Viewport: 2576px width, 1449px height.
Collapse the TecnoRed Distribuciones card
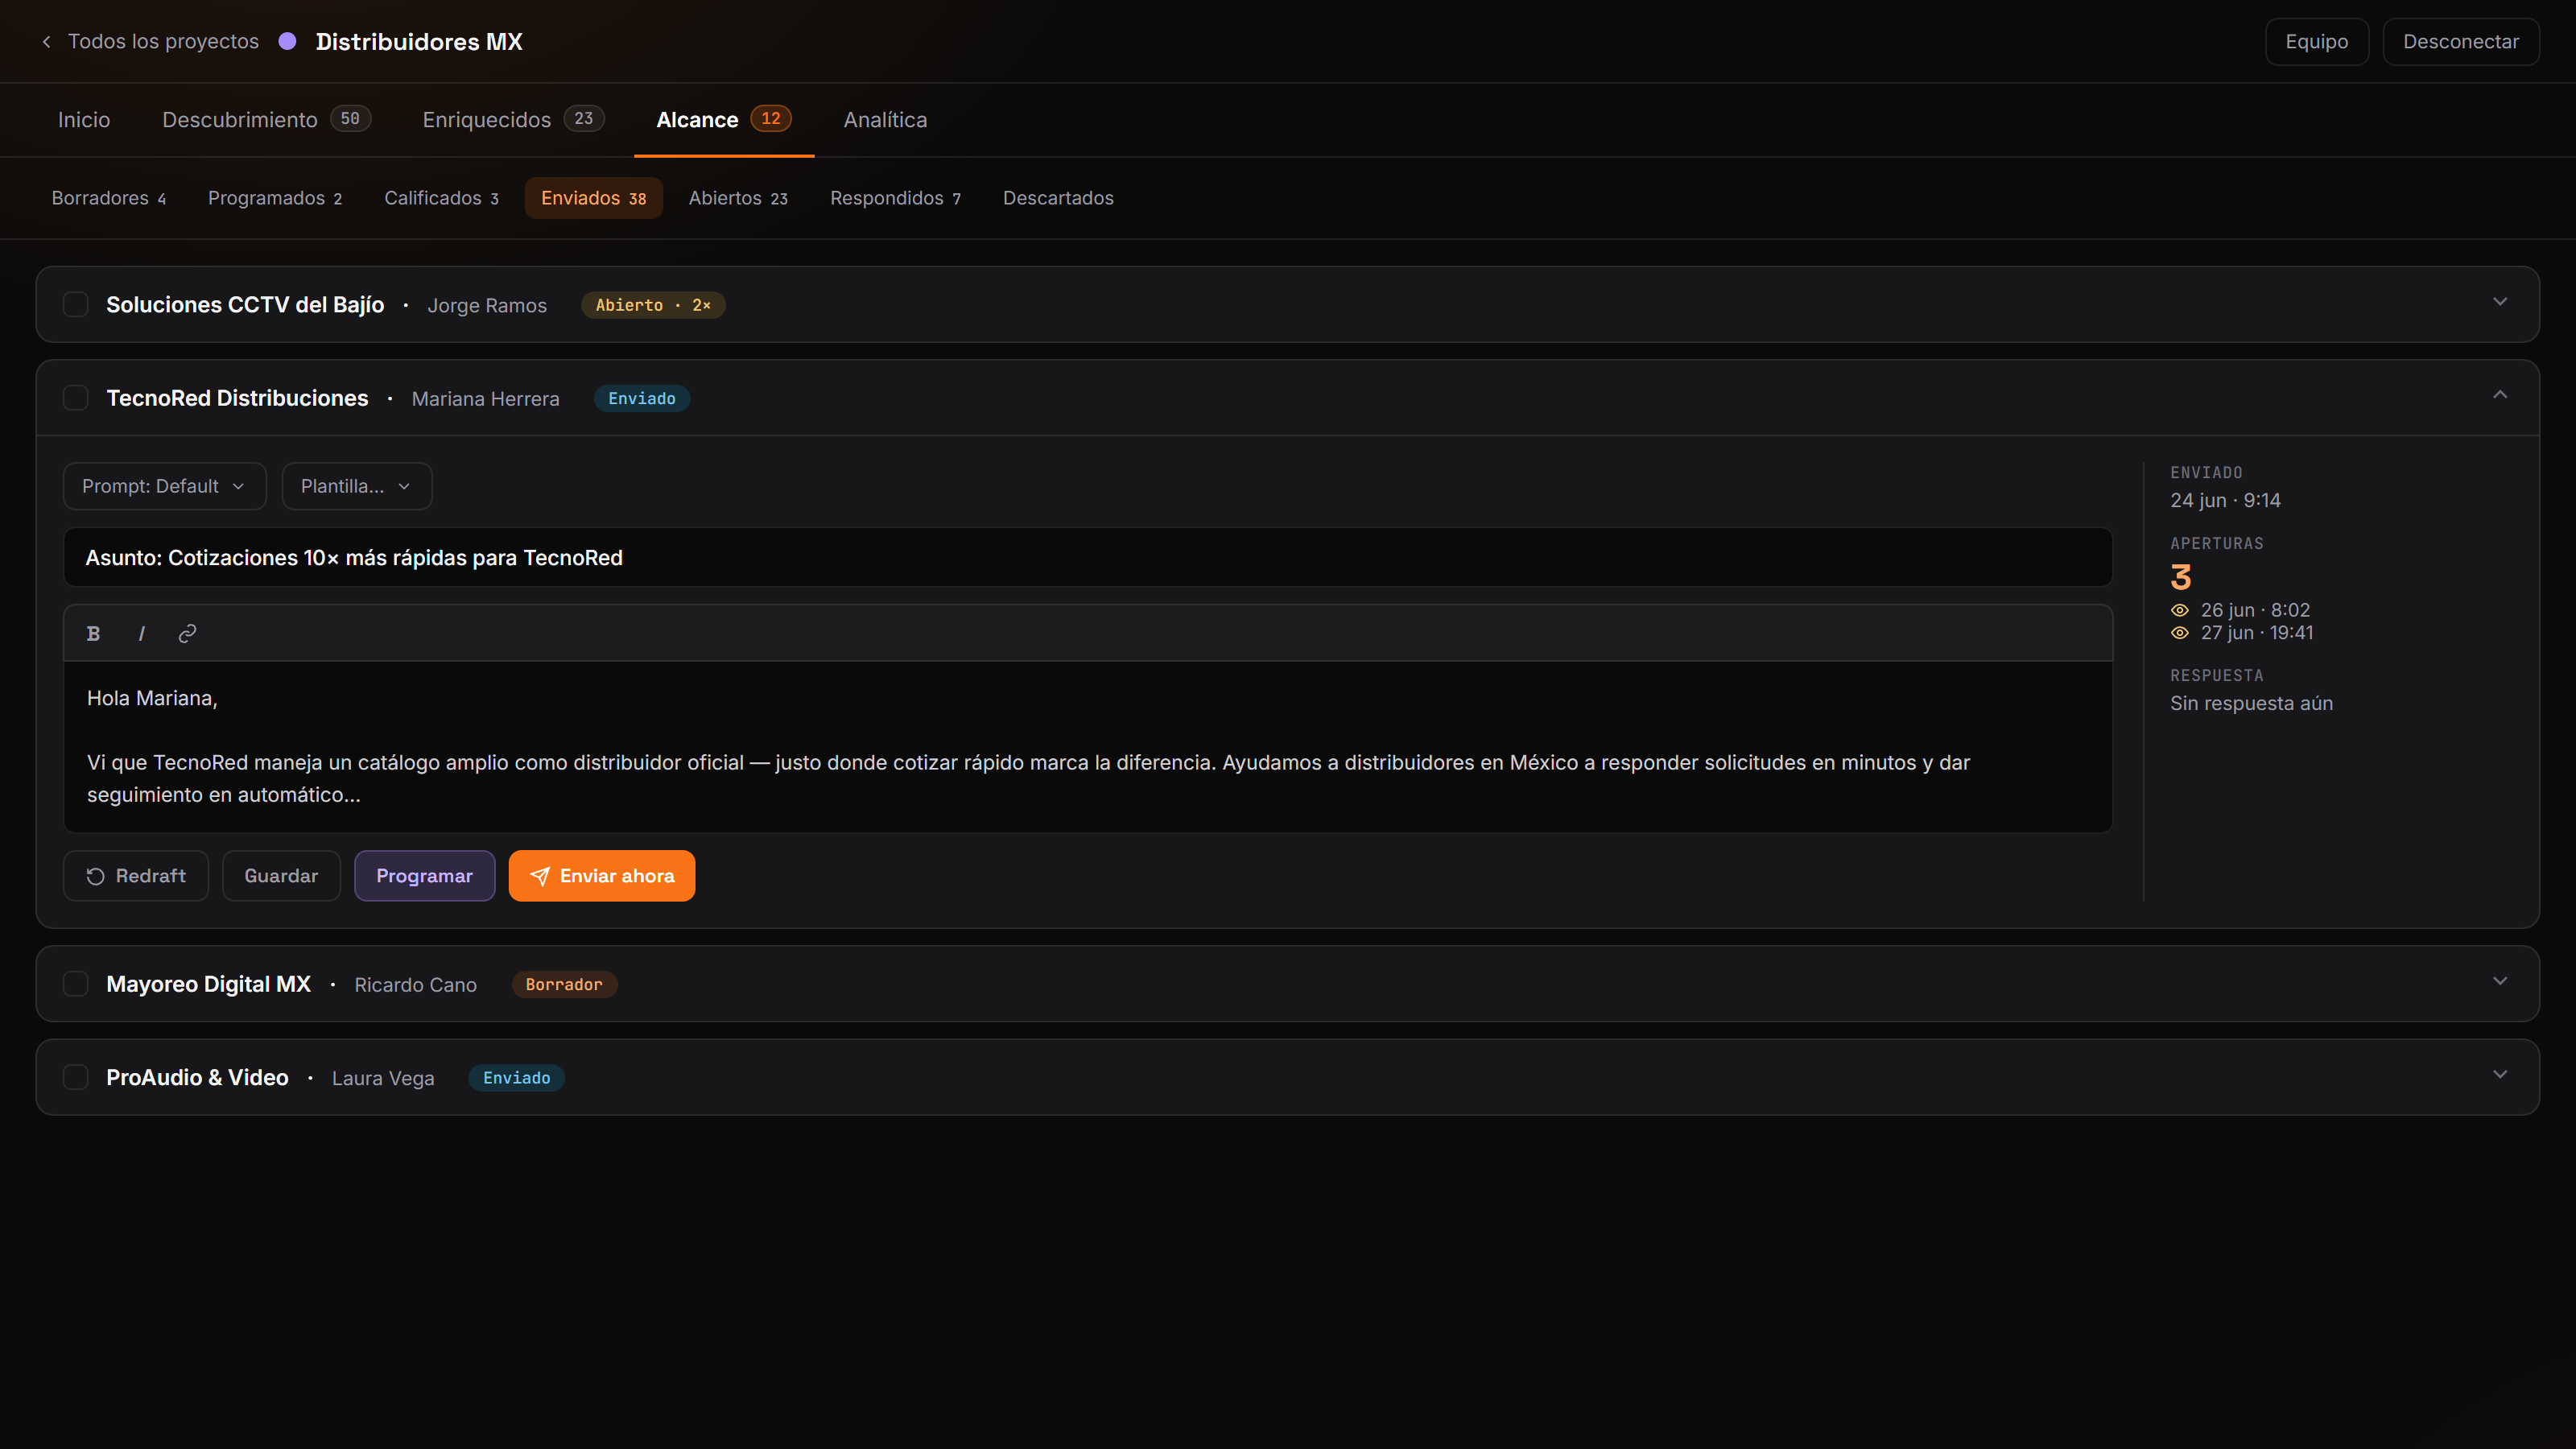[x=2500, y=395]
